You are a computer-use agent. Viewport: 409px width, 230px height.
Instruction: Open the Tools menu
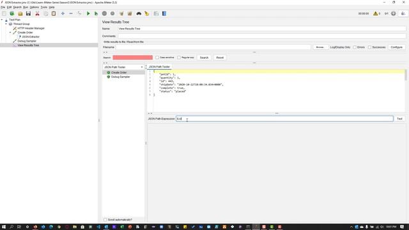click(44, 7)
